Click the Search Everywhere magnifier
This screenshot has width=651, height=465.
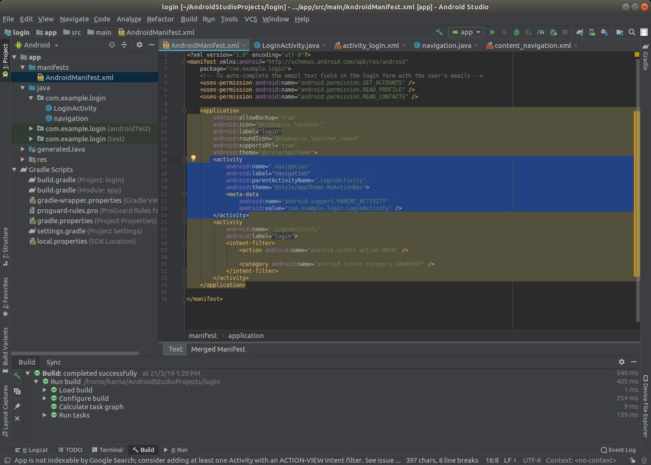(x=632, y=32)
